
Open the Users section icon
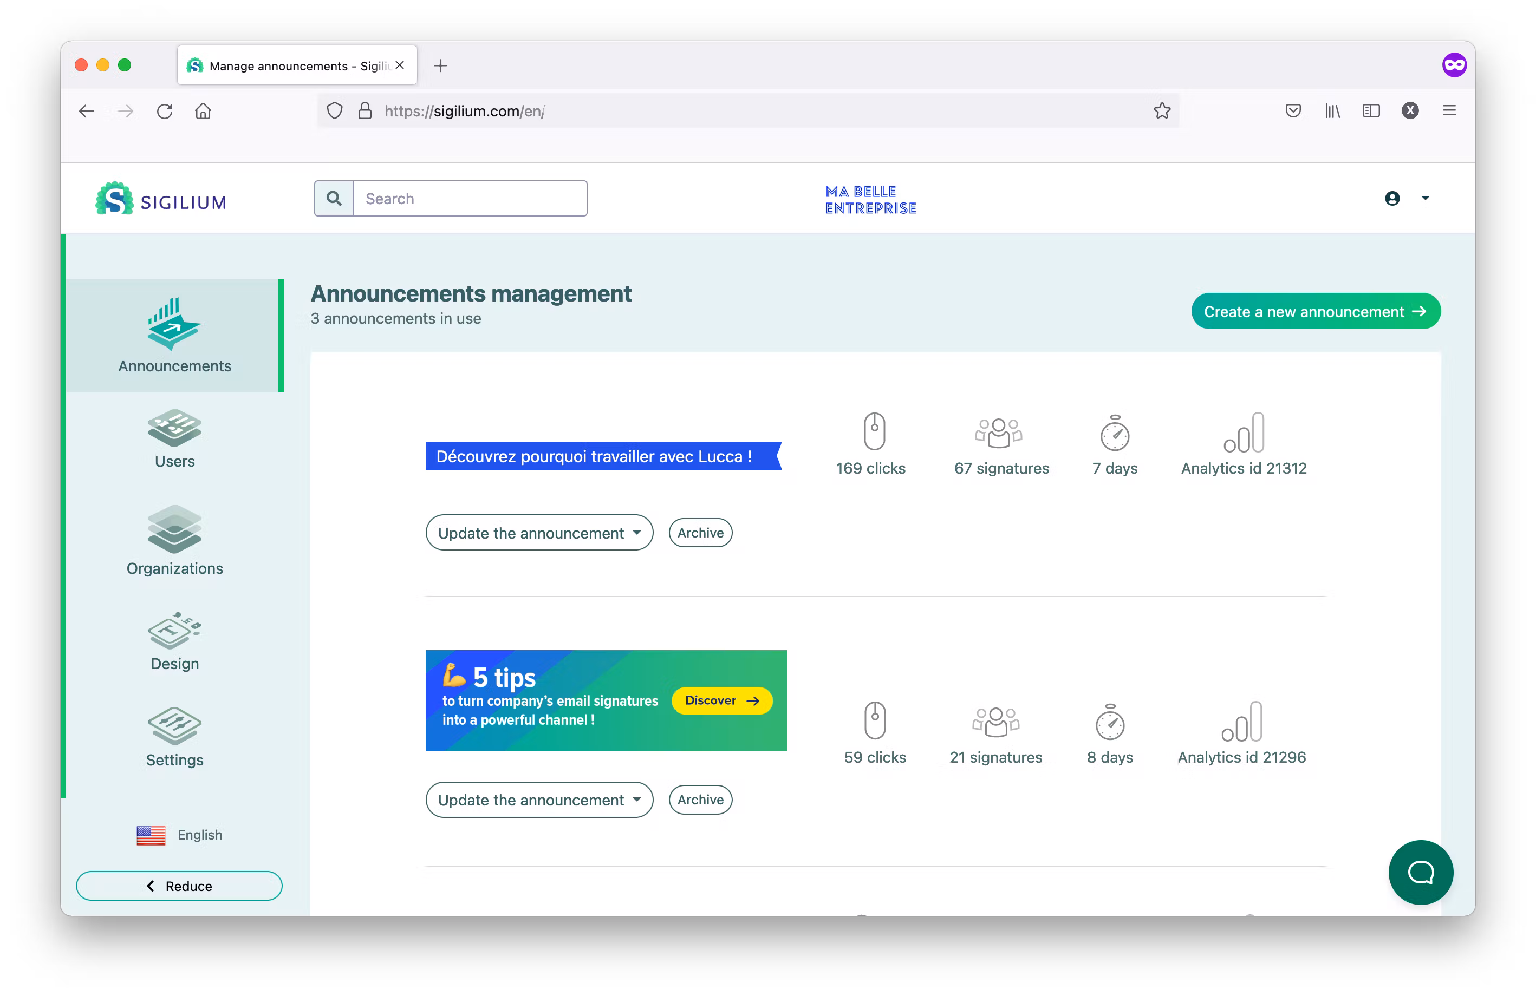pos(174,428)
